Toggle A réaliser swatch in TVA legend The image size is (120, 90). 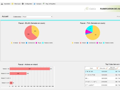click(x=72, y=43)
